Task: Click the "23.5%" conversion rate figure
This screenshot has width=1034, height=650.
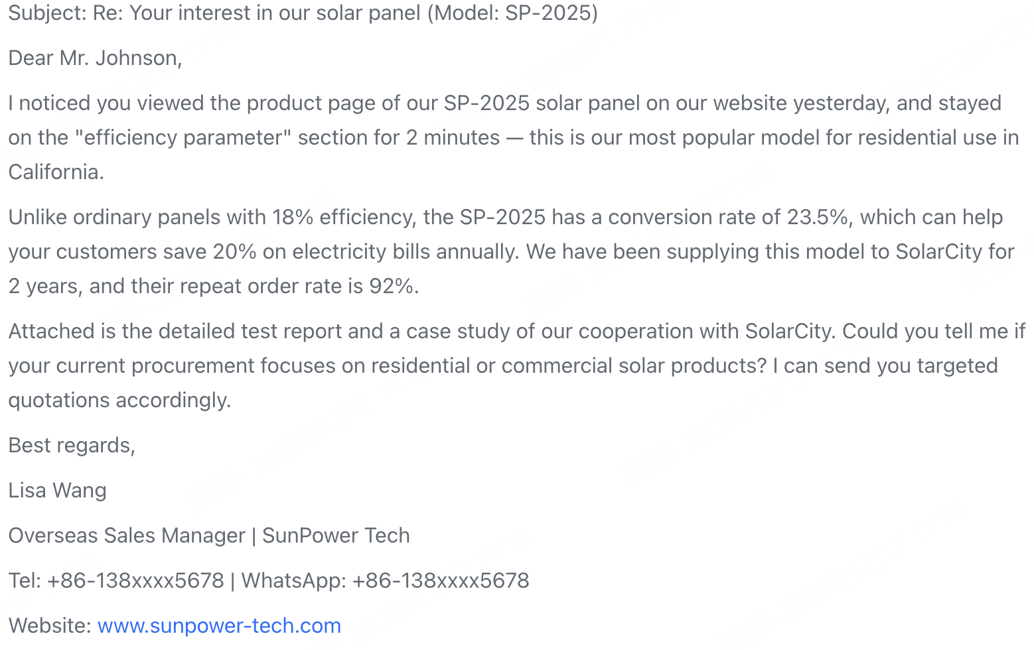Action: pyautogui.click(x=818, y=217)
